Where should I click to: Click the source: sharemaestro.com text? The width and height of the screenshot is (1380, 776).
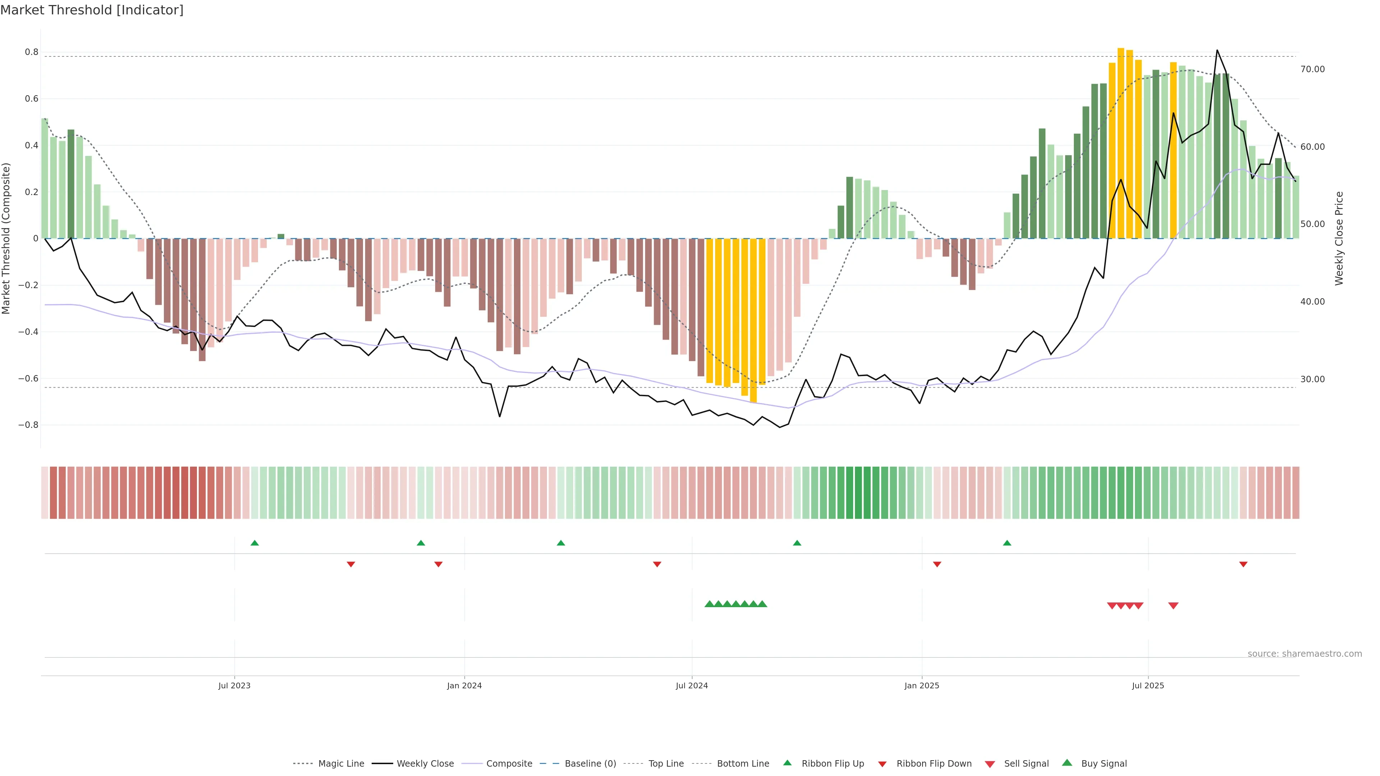pyautogui.click(x=1305, y=653)
